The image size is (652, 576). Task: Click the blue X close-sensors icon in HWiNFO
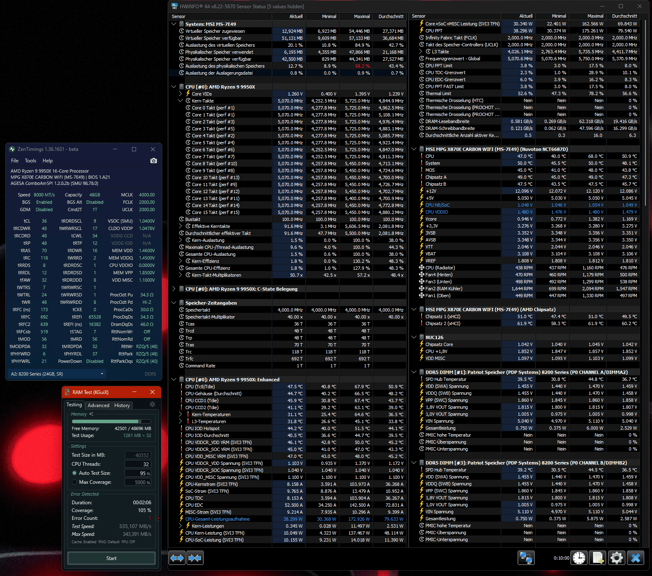[636, 558]
